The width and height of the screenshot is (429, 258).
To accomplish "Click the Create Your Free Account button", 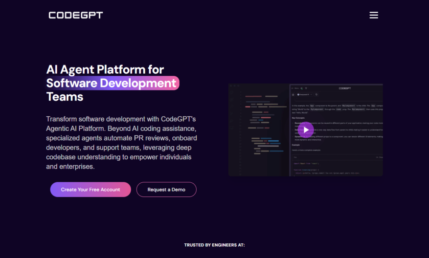I will (x=90, y=190).
